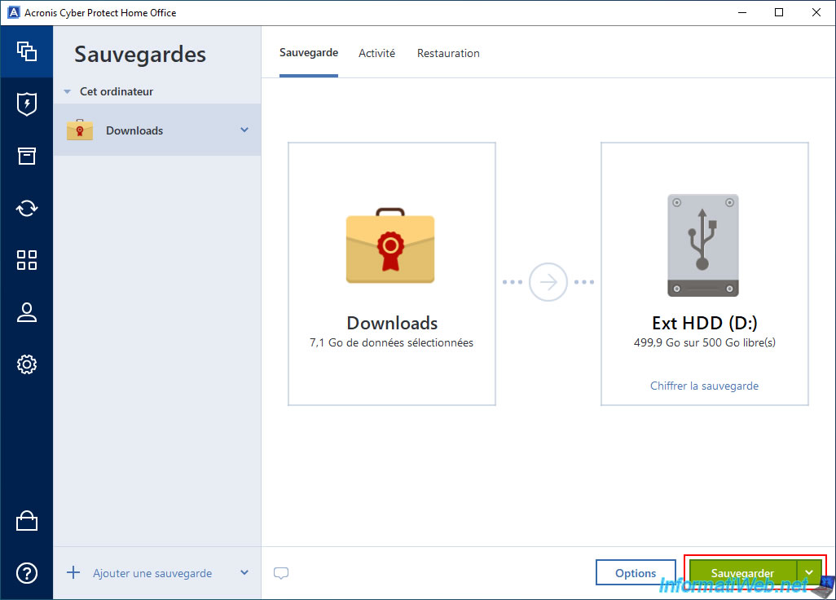Open the Sauvegarder button dropdown arrow
This screenshot has height=600, width=836.
click(809, 573)
